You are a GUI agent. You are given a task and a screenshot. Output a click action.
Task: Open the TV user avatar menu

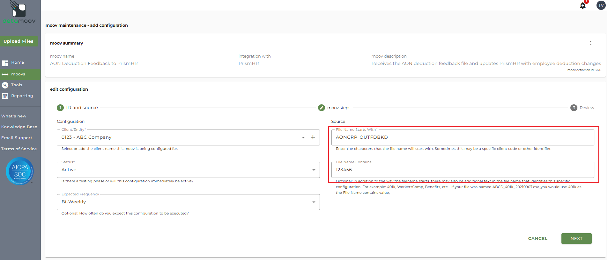tap(601, 5)
